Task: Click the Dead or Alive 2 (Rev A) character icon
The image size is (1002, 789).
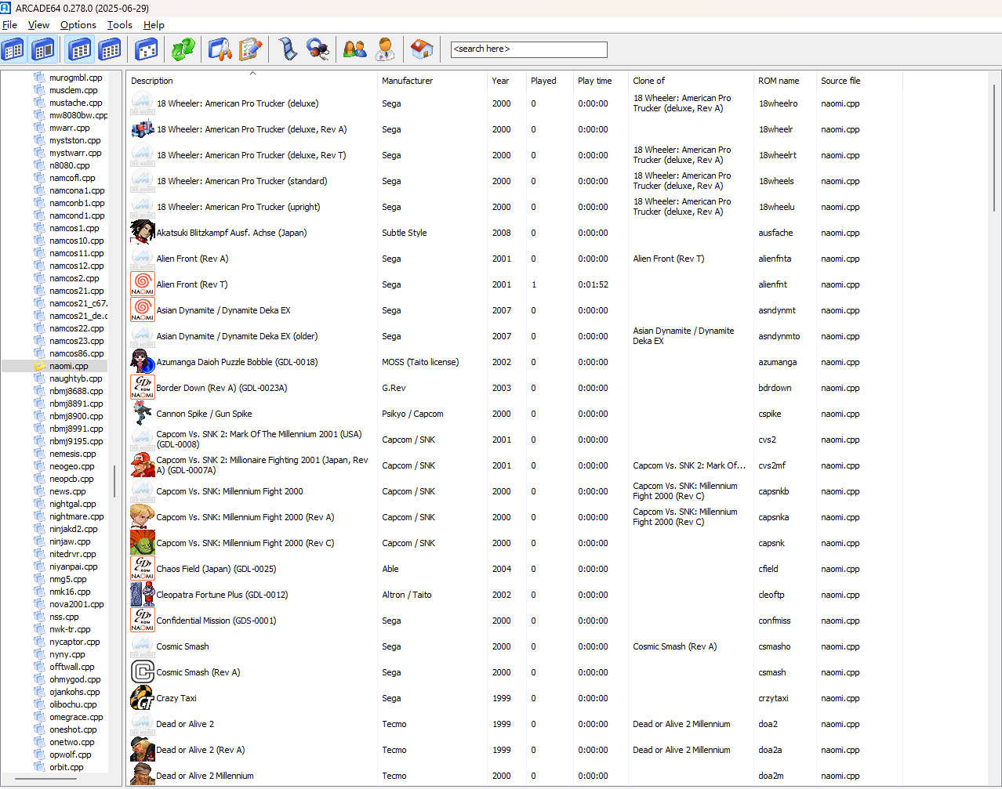Action: click(142, 750)
